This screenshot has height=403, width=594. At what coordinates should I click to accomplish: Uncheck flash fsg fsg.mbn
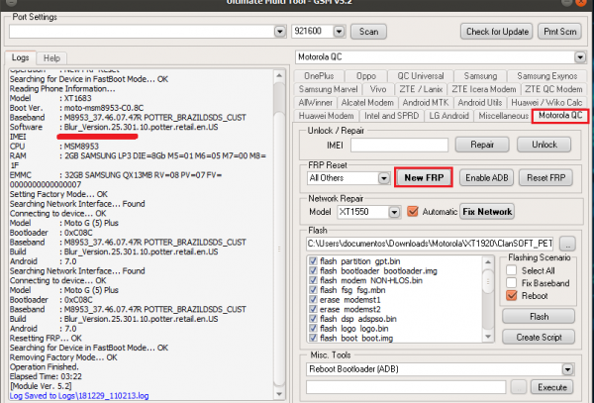pyautogui.click(x=313, y=290)
